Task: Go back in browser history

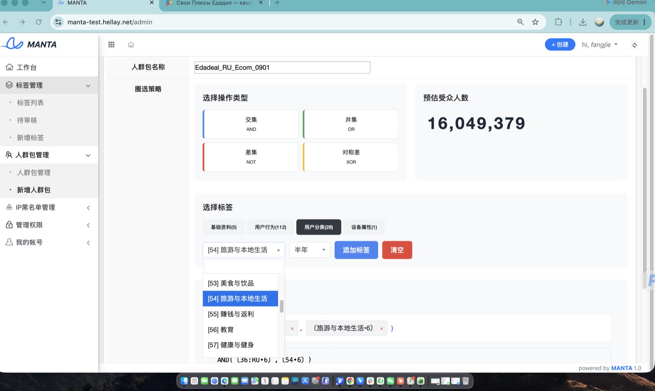Action: 6,22
